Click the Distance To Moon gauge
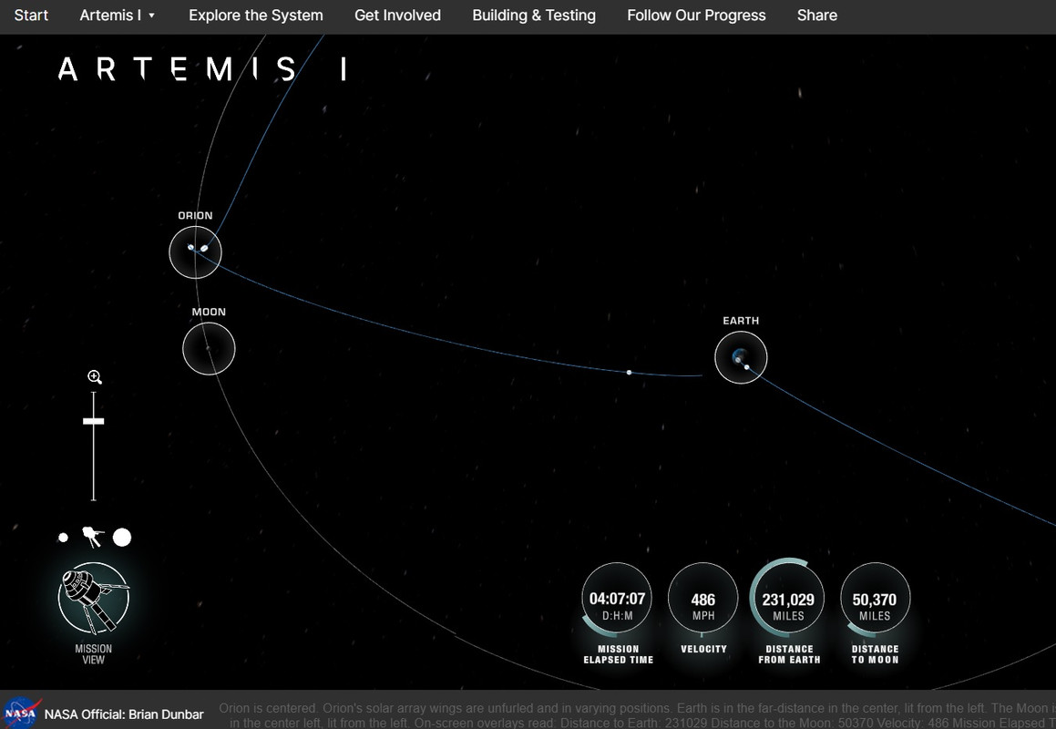 [x=875, y=599]
